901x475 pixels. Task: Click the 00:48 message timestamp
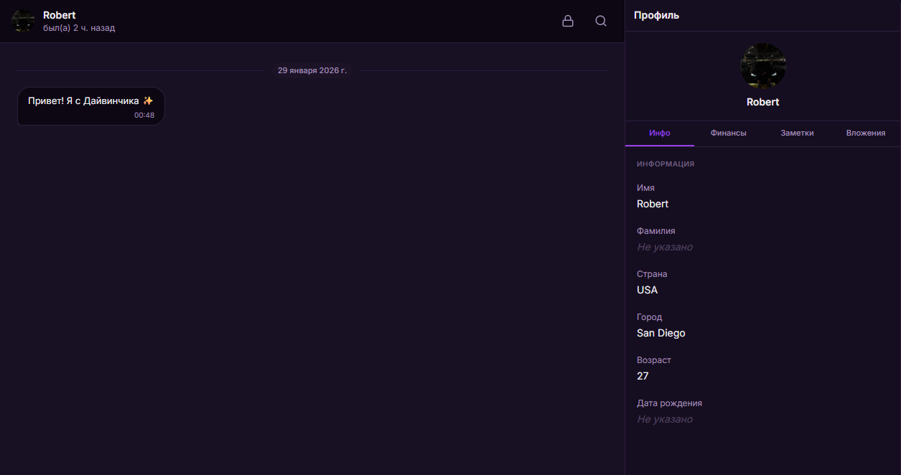pos(144,115)
